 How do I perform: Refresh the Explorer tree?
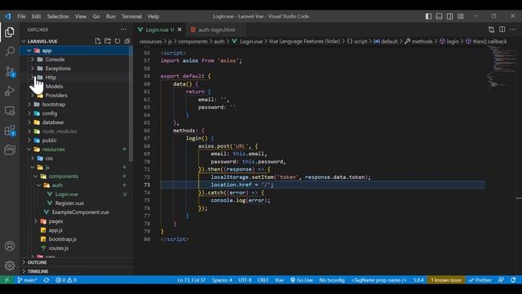coord(117,41)
